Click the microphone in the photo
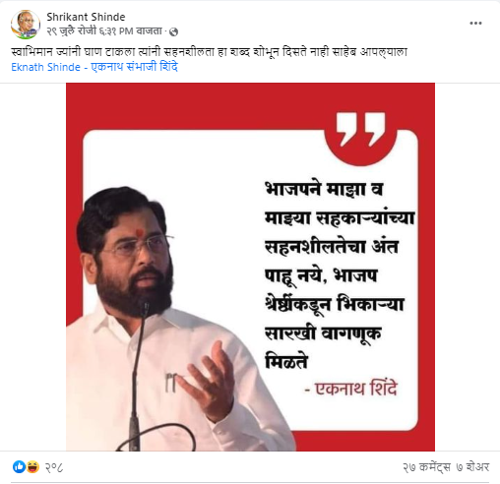 click(x=138, y=377)
